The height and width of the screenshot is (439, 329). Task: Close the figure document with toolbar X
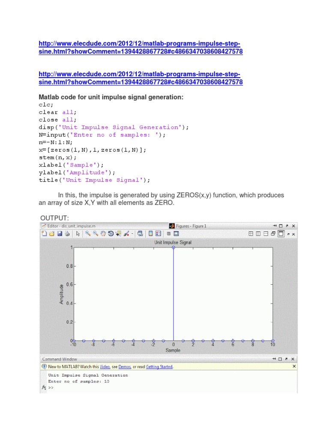coord(293,234)
